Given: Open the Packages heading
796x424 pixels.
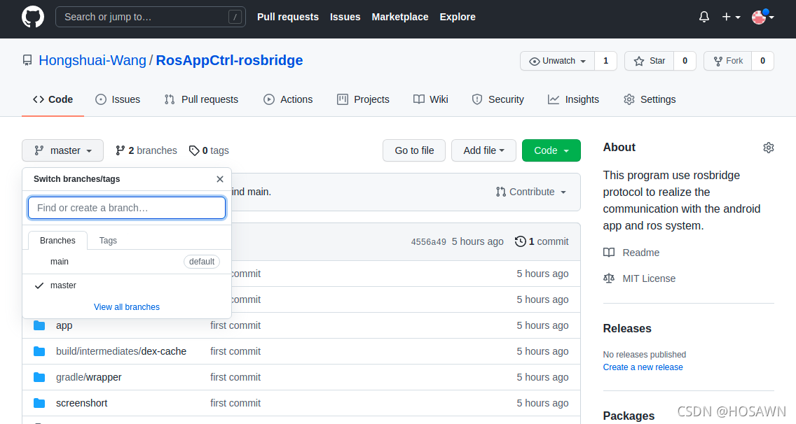Looking at the screenshot, I should pyautogui.click(x=629, y=416).
